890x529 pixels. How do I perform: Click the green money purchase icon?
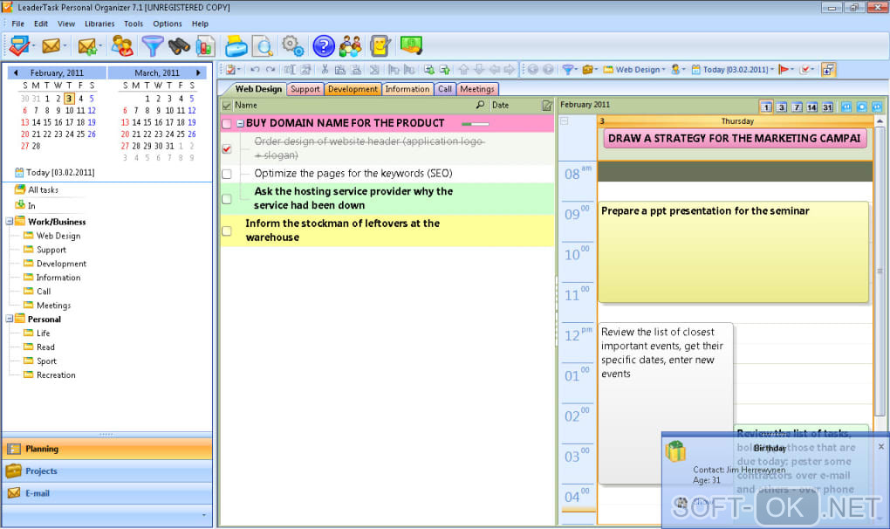[x=411, y=45]
